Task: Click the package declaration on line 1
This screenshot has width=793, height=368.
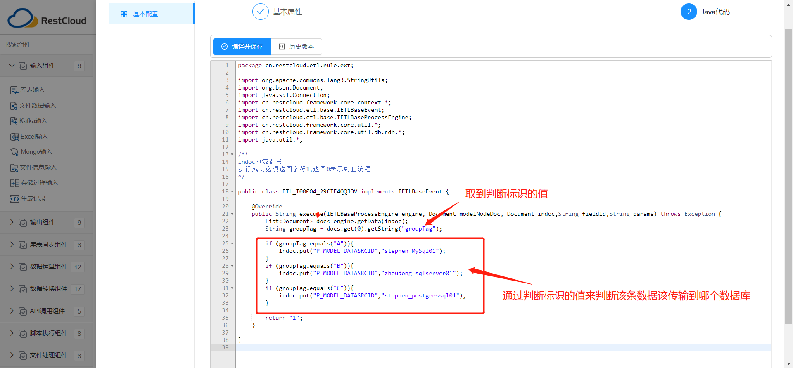Action: point(296,66)
